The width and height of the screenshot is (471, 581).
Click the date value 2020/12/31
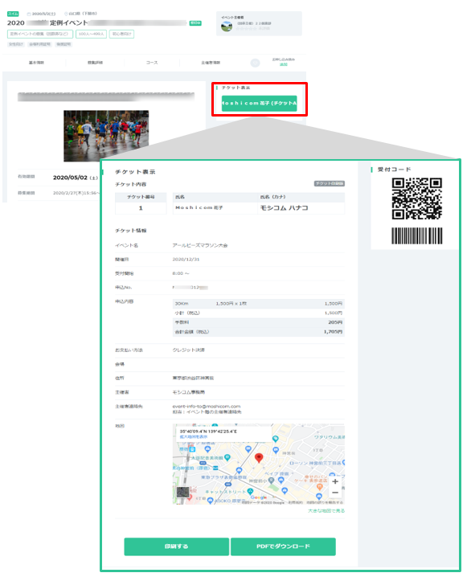[186, 260]
